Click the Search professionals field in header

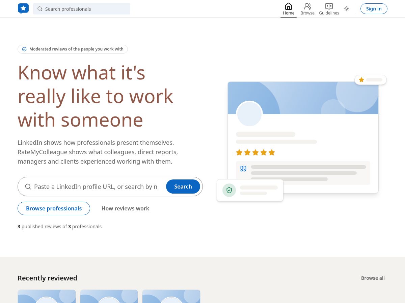tap(82, 9)
